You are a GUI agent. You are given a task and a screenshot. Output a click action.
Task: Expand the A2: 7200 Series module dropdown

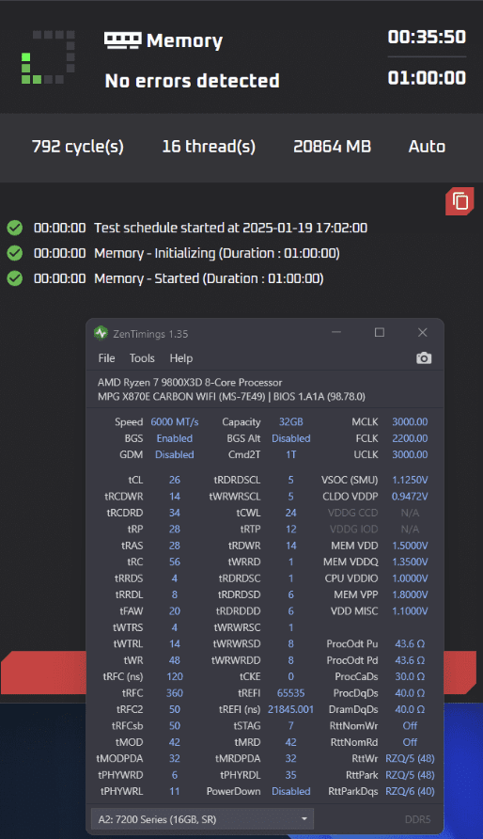coord(202,819)
